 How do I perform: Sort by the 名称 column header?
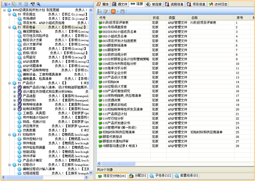(212, 18)
